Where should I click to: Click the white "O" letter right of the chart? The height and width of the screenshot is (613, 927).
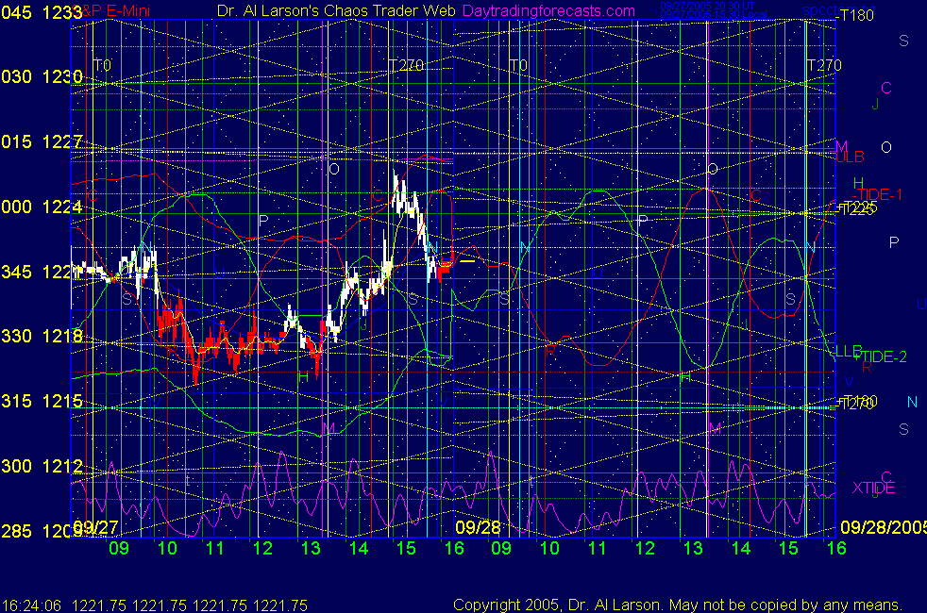(886, 147)
